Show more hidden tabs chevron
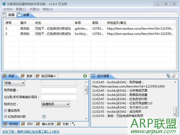 click(73, 124)
